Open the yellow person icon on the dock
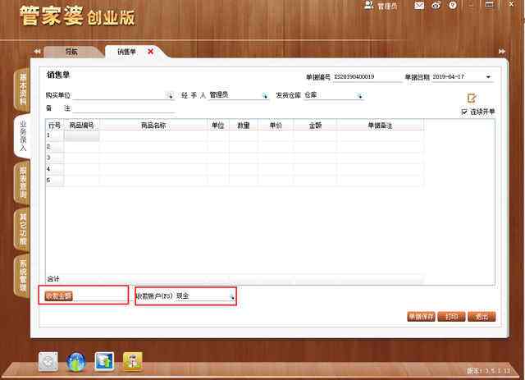This screenshot has height=380, width=525. (x=133, y=361)
